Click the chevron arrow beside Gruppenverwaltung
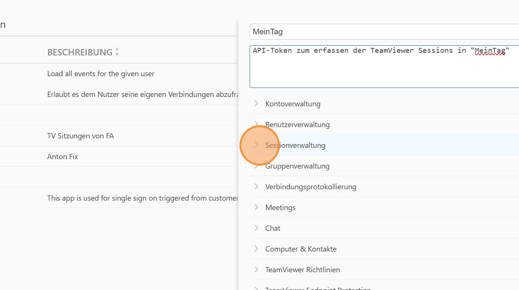 (256, 166)
